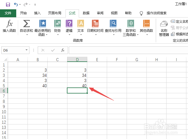The image size is (188, 139).
Task: Click inside the formula bar input
Action: 128,50
